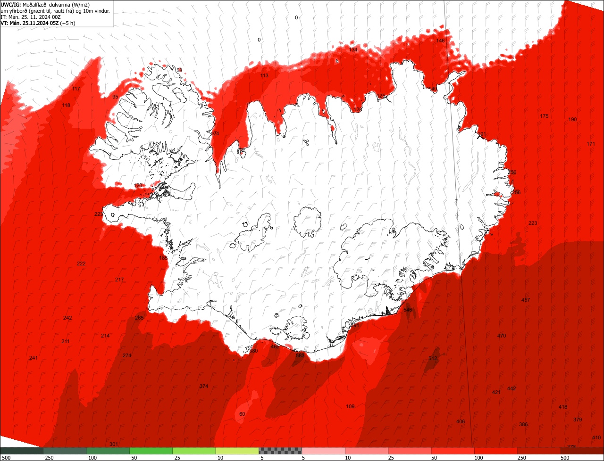The width and height of the screenshot is (604, 461).
Task: Click the title text 'UWC/IG: Meðalflæði dulvarma (W/m2)'
Action: point(45,4)
